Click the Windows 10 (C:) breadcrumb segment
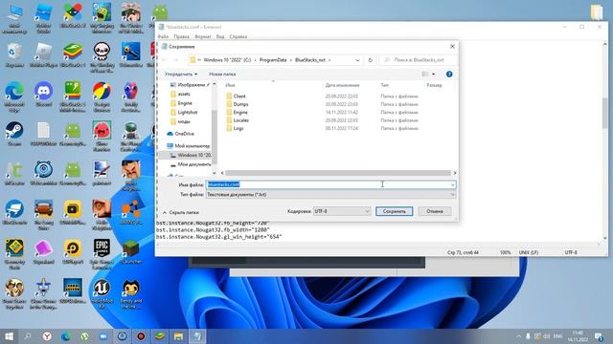This screenshot has height=344, width=613. [227, 59]
